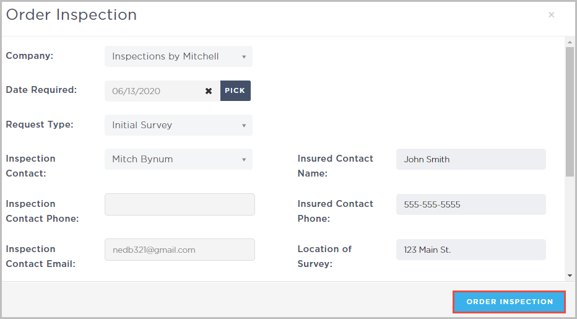Click the vertical scrollbar thumb
The width and height of the screenshot is (577, 319).
click(x=570, y=111)
